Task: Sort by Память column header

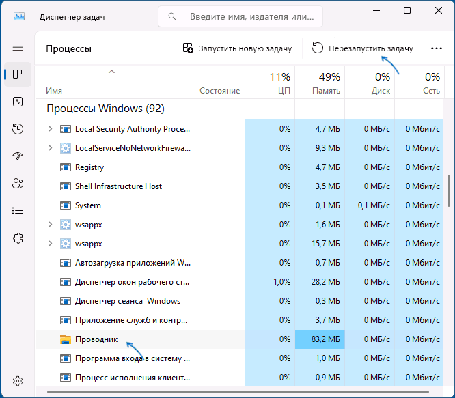Action: click(320, 83)
